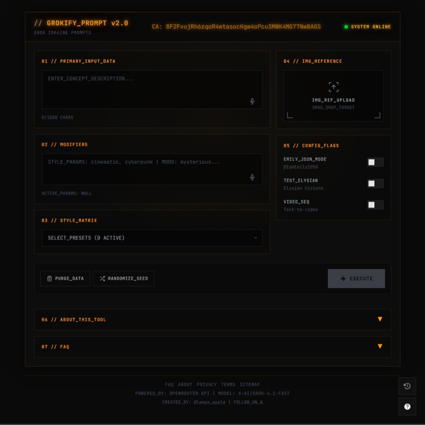Focus the STYLE_PARAMS modifiers text area

pyautogui.click(x=152, y=169)
